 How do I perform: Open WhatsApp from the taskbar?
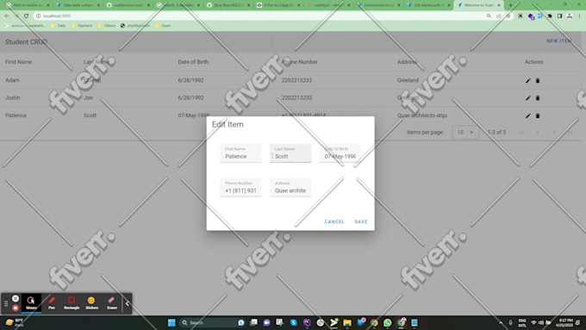(388, 322)
